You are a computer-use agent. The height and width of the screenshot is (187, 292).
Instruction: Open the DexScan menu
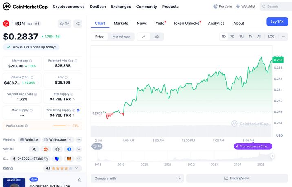pos(98,7)
